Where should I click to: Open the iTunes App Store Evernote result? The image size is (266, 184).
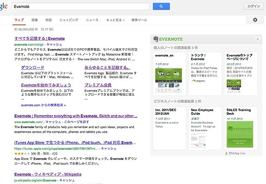(x=75, y=142)
